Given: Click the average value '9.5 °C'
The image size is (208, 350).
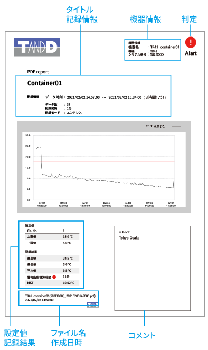Looking at the screenshot, I should 67,271.
